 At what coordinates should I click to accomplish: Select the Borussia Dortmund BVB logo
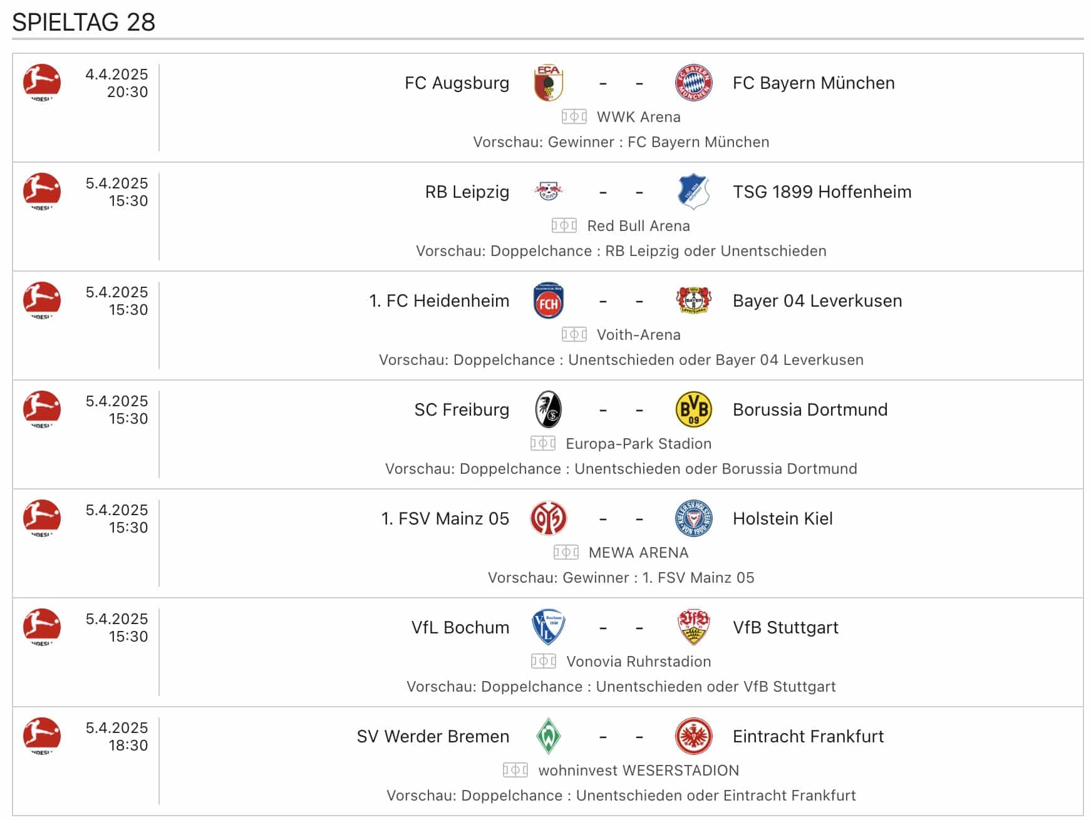click(694, 409)
